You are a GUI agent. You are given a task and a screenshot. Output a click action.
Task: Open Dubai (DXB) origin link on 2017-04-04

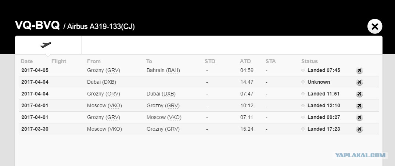pos(101,82)
